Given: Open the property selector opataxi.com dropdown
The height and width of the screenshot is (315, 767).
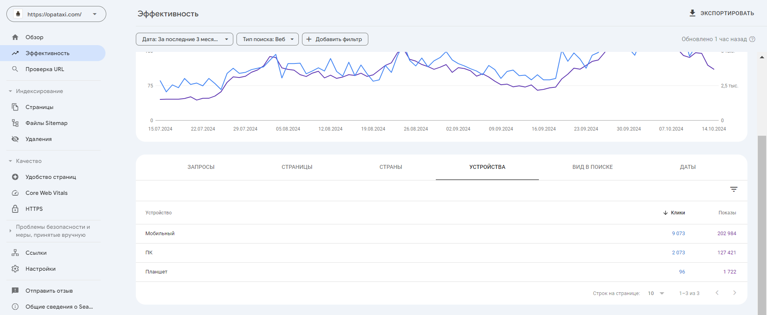Looking at the screenshot, I should pos(56,14).
